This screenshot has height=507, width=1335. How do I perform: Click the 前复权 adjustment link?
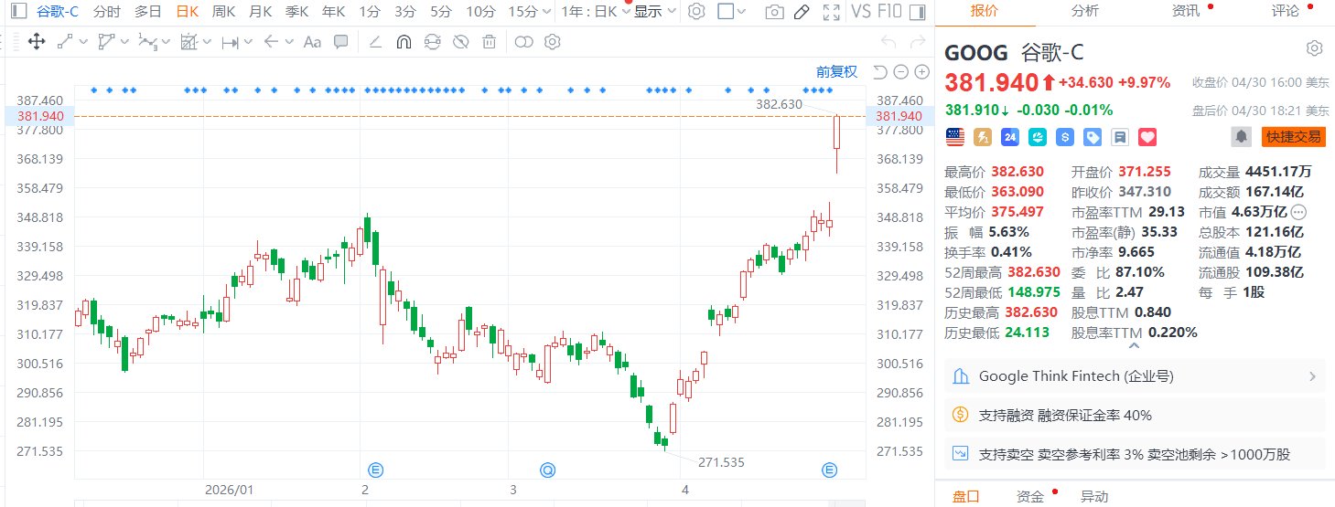(x=837, y=72)
